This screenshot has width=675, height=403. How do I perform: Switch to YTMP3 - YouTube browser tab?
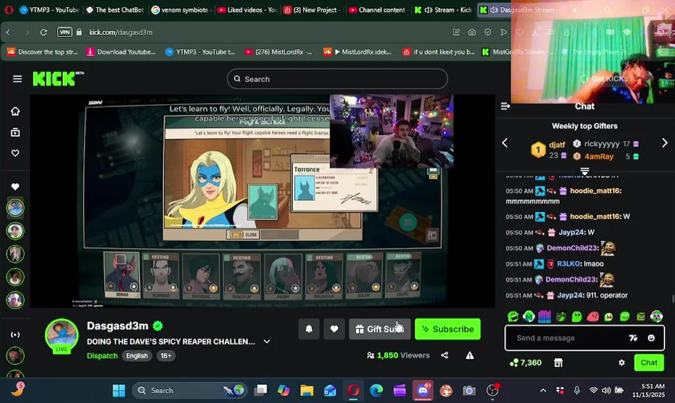click(49, 10)
